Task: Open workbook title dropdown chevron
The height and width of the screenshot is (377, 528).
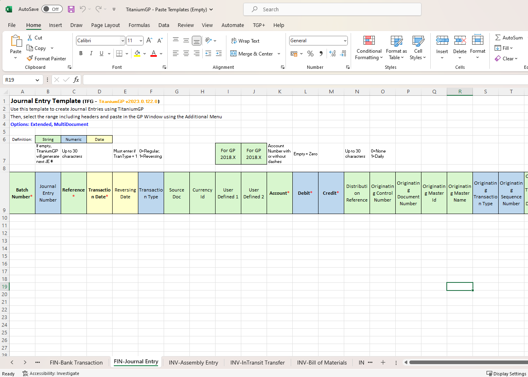Action: [211, 9]
